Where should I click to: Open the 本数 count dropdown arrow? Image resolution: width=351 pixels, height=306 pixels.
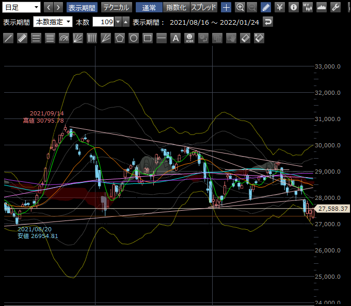pyautogui.click(x=118, y=22)
